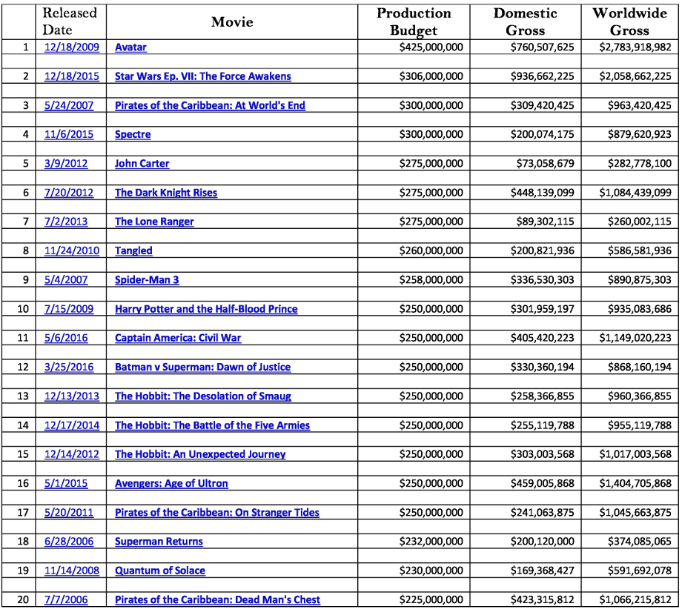The width and height of the screenshot is (682, 615).
Task: Select Avatar's worldwide gross $2,783,918,982
Action: pyautogui.click(x=635, y=47)
